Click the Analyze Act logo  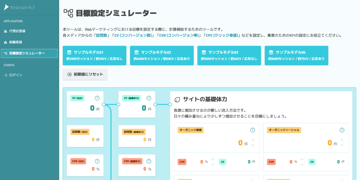pyautogui.click(x=19, y=7)
